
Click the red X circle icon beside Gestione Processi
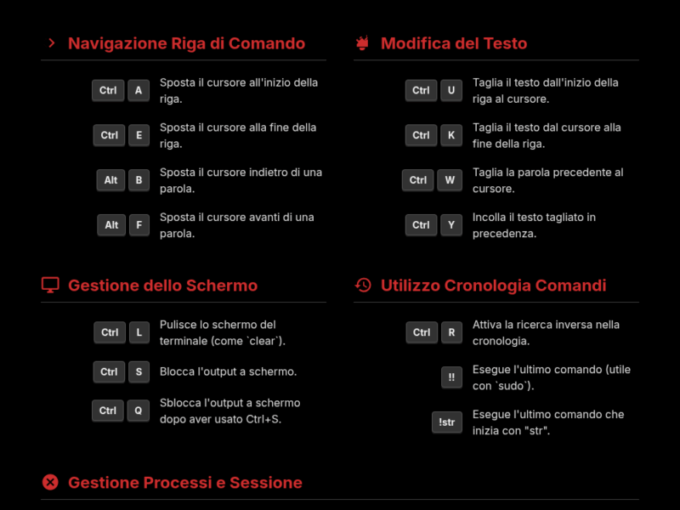(50, 483)
